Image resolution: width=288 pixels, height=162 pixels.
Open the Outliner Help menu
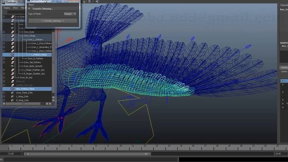click(22, 8)
